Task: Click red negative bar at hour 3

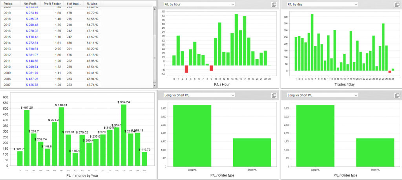Action: click(x=186, y=69)
